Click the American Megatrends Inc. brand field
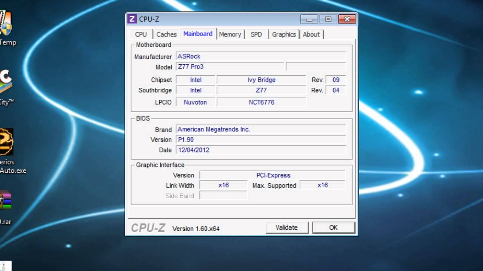Image resolution: width=483 pixels, height=271 pixels. (x=261, y=129)
